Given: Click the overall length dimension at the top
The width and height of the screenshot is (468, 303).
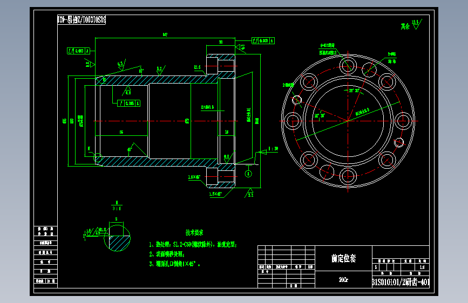Looking at the screenshot, I should click(x=165, y=35).
